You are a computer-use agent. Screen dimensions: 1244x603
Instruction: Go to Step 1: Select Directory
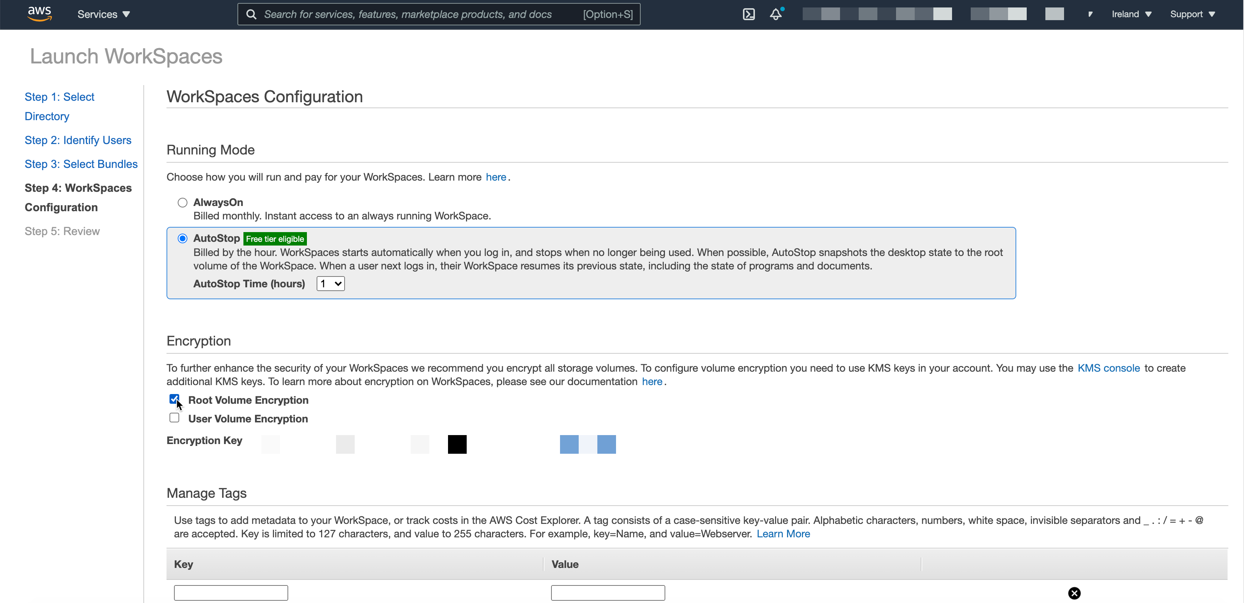59,106
